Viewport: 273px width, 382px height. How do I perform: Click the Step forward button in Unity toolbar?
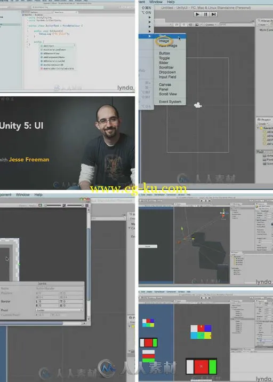click(213, 14)
